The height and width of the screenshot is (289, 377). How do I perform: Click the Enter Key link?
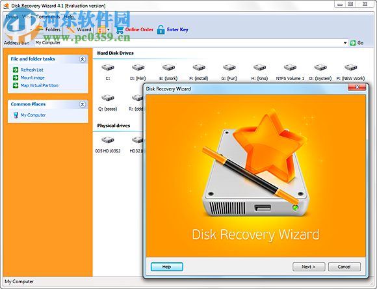click(177, 30)
